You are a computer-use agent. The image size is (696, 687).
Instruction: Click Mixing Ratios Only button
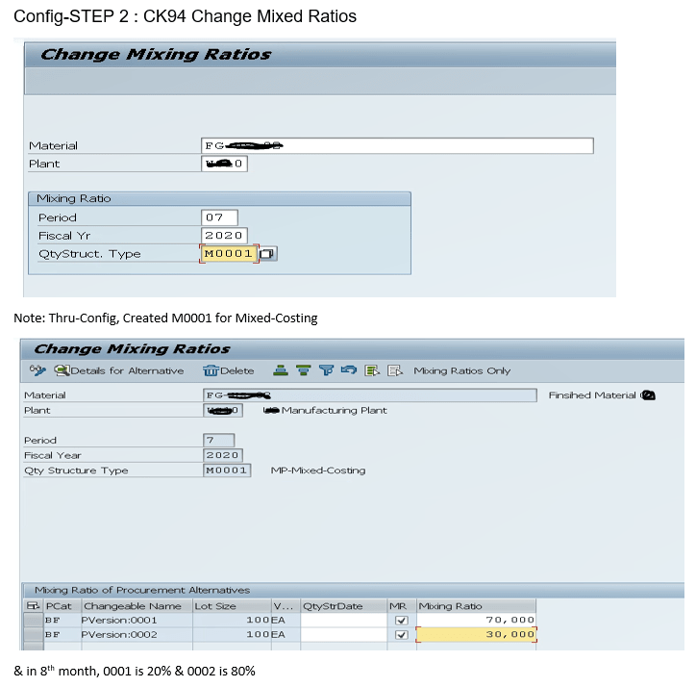[x=461, y=370]
